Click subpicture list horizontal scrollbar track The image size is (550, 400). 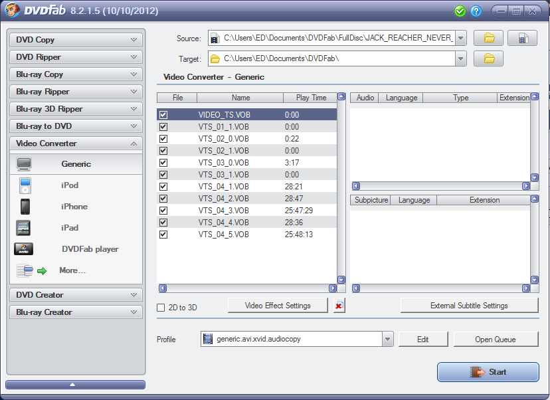[441, 288]
